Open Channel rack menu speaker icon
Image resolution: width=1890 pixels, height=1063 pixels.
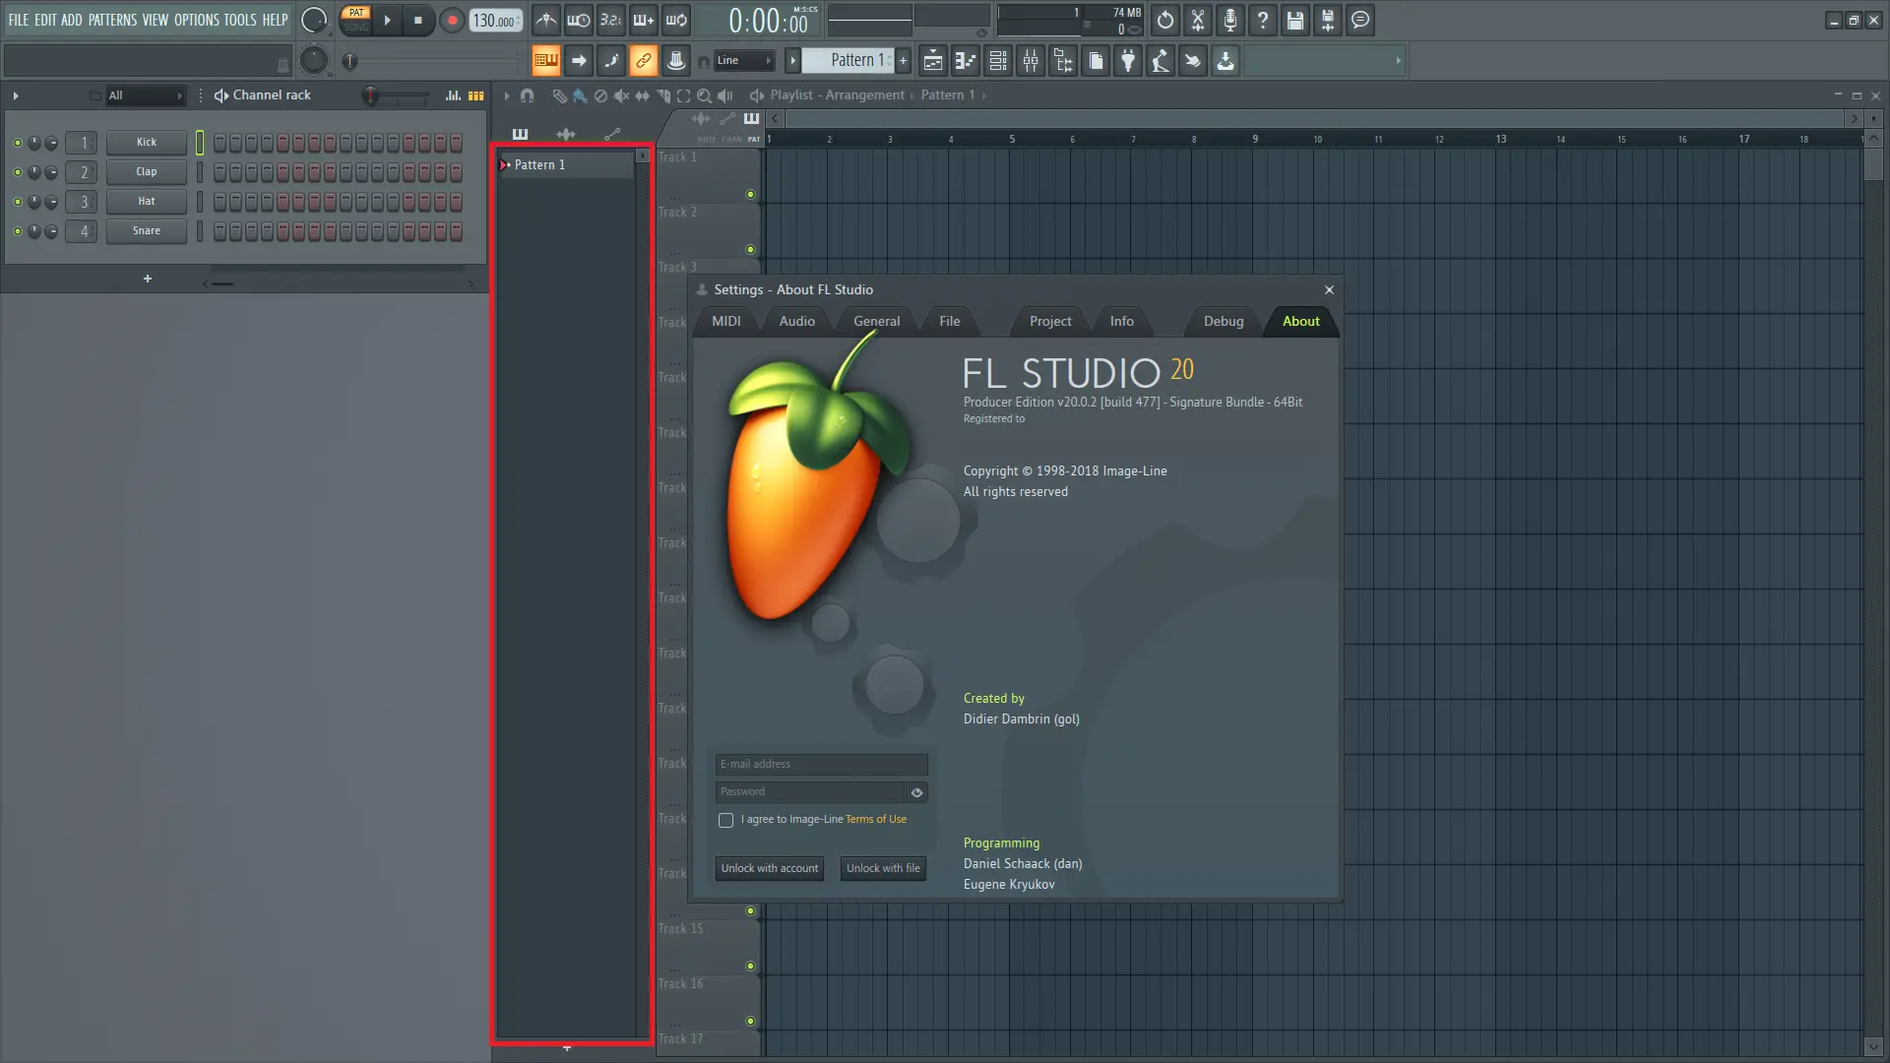[x=221, y=95]
